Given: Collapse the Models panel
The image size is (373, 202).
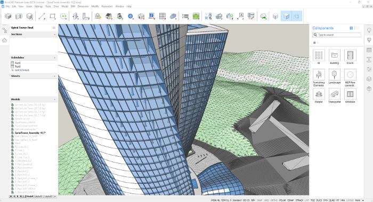Looking at the screenshot, I should pyautogui.click(x=54, y=99).
